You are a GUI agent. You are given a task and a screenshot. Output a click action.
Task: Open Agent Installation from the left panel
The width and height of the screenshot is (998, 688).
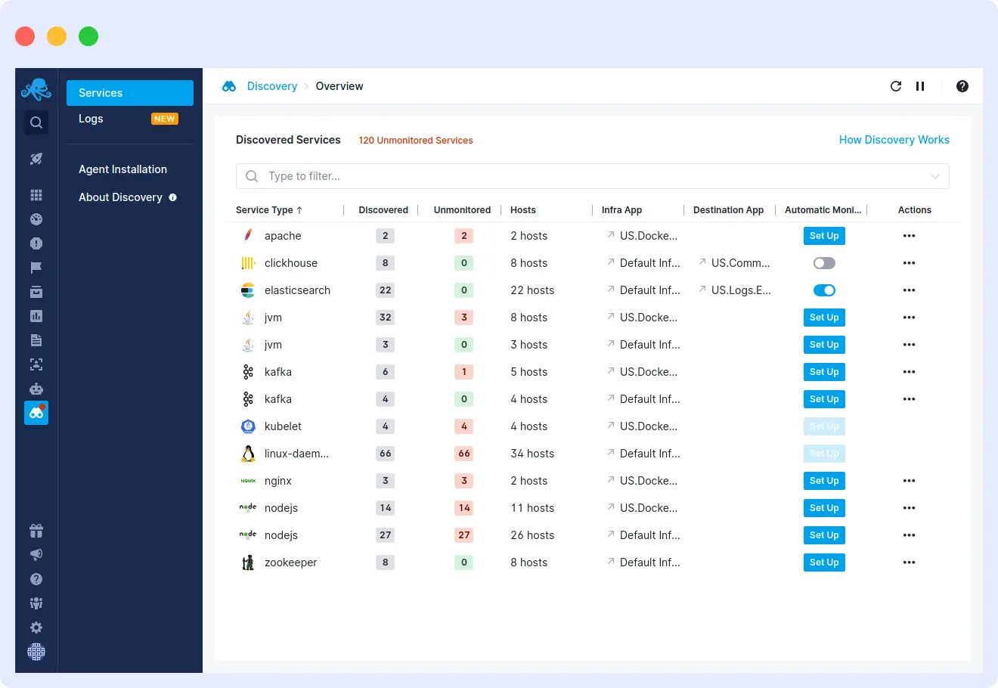tap(122, 169)
